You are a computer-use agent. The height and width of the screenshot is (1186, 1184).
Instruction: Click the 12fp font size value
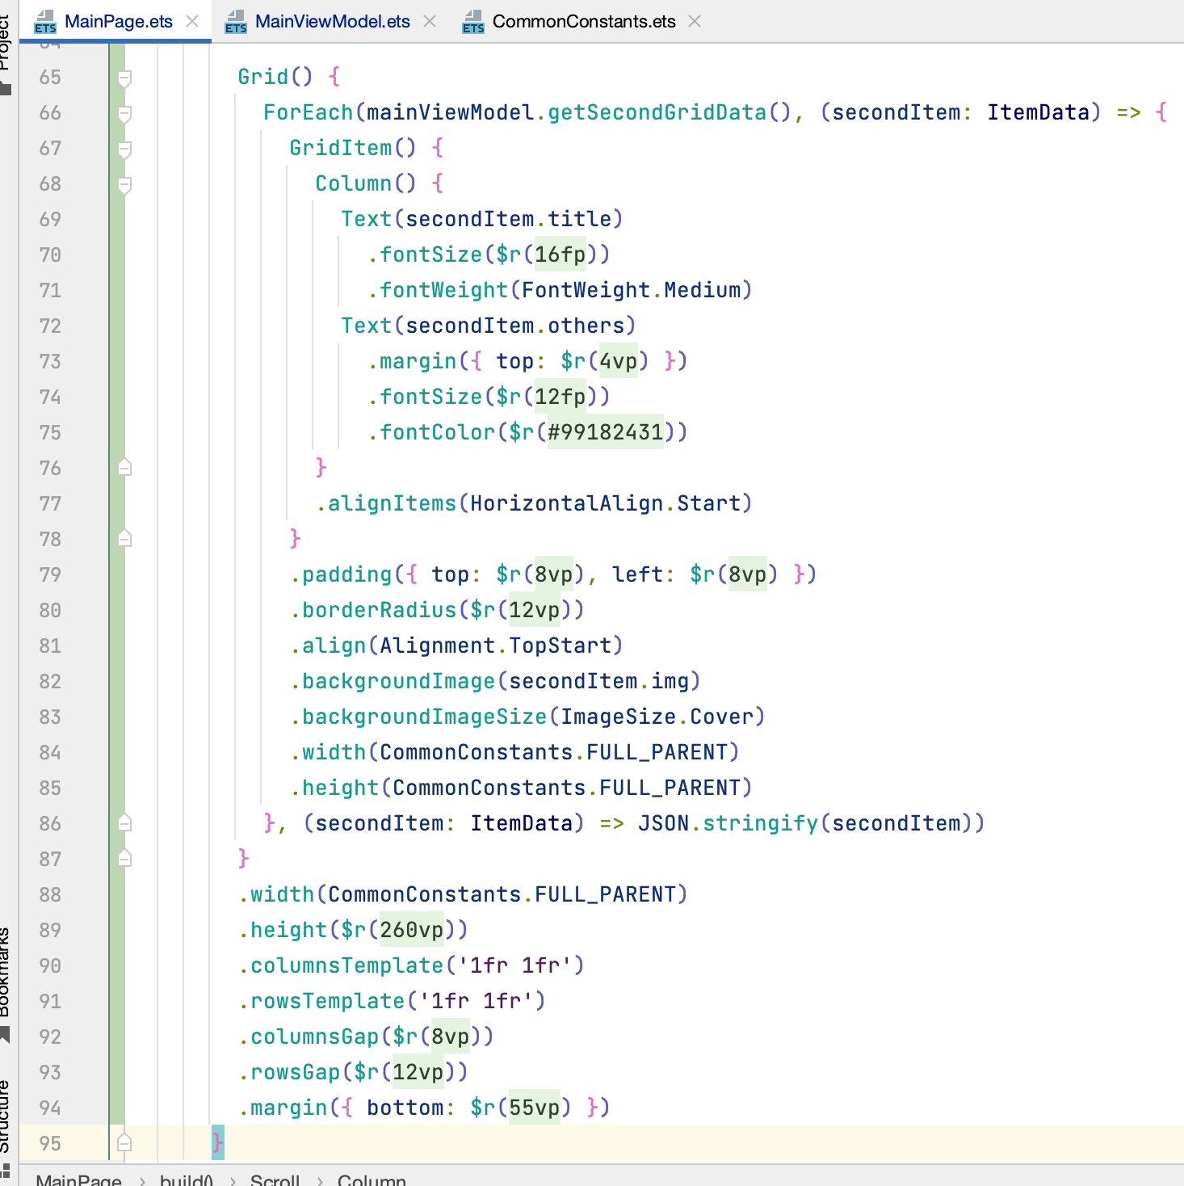click(x=561, y=397)
